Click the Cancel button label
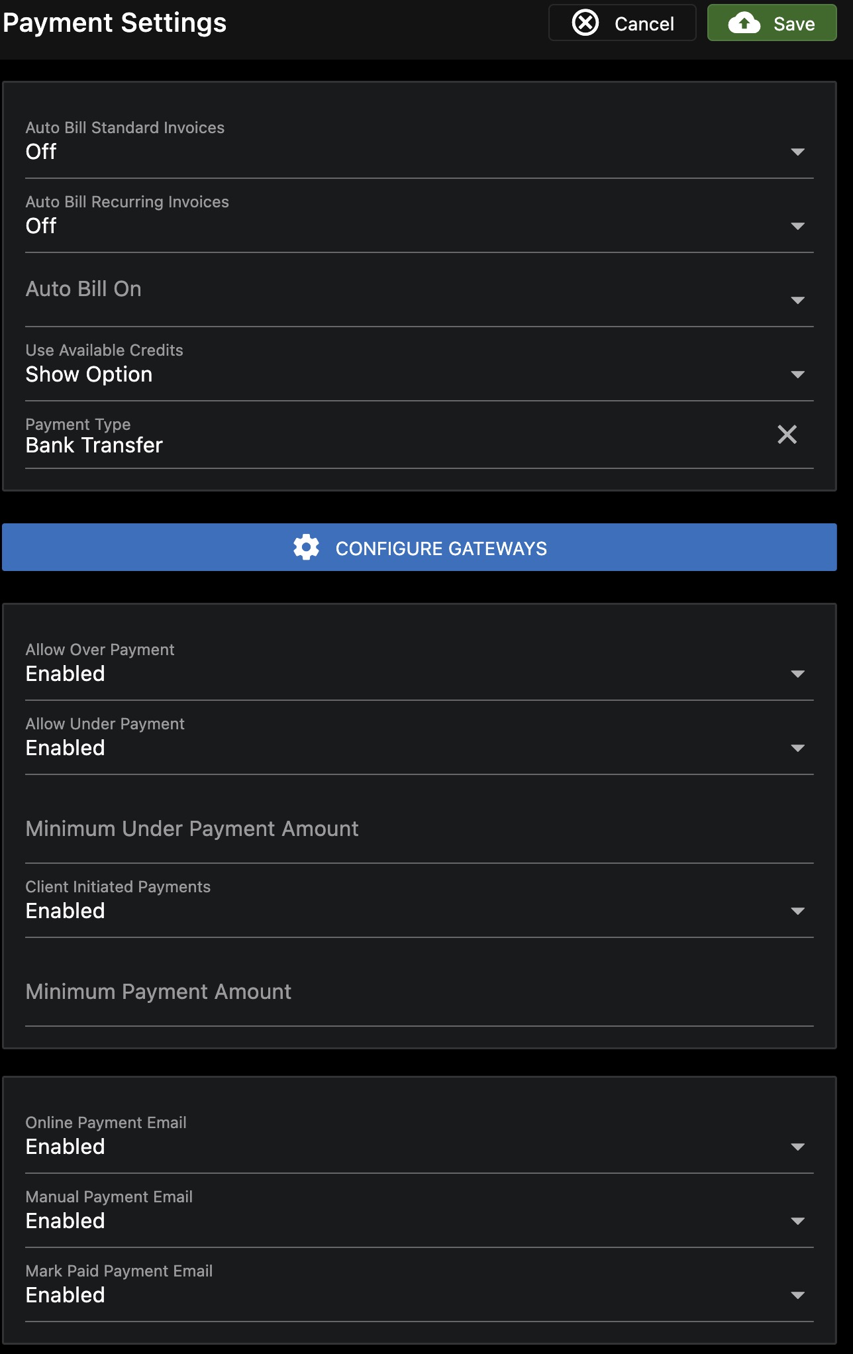The image size is (853, 1354). [644, 24]
